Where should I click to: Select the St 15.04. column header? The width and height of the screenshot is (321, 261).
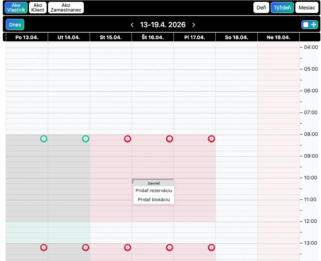coord(111,37)
